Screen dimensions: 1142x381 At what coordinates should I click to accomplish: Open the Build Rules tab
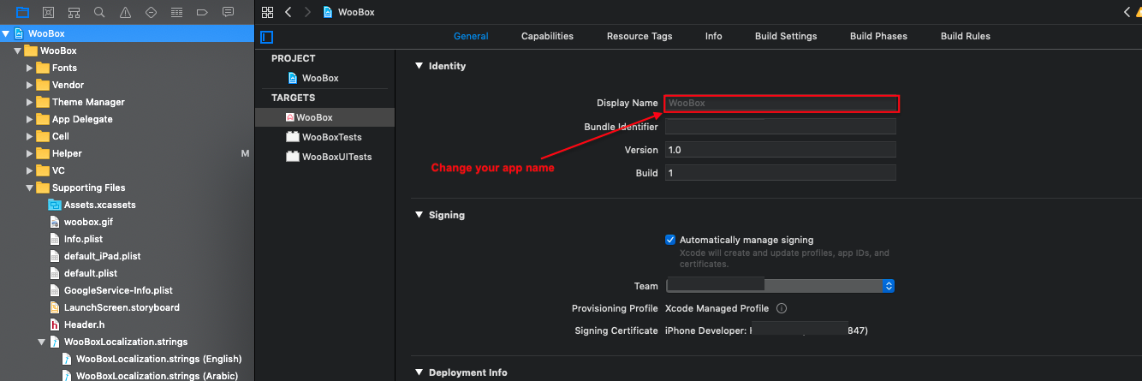pos(966,36)
